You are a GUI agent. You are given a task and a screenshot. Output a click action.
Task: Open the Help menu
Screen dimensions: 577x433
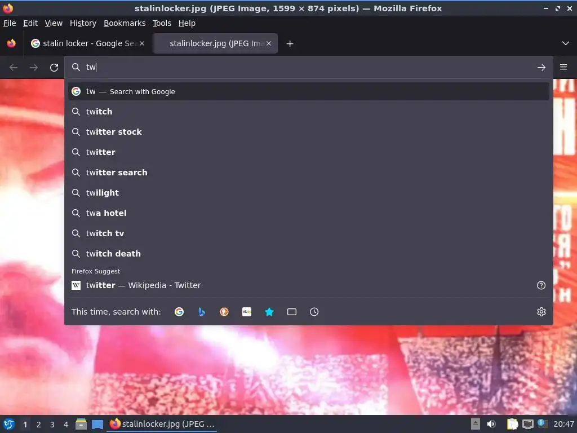(x=187, y=23)
